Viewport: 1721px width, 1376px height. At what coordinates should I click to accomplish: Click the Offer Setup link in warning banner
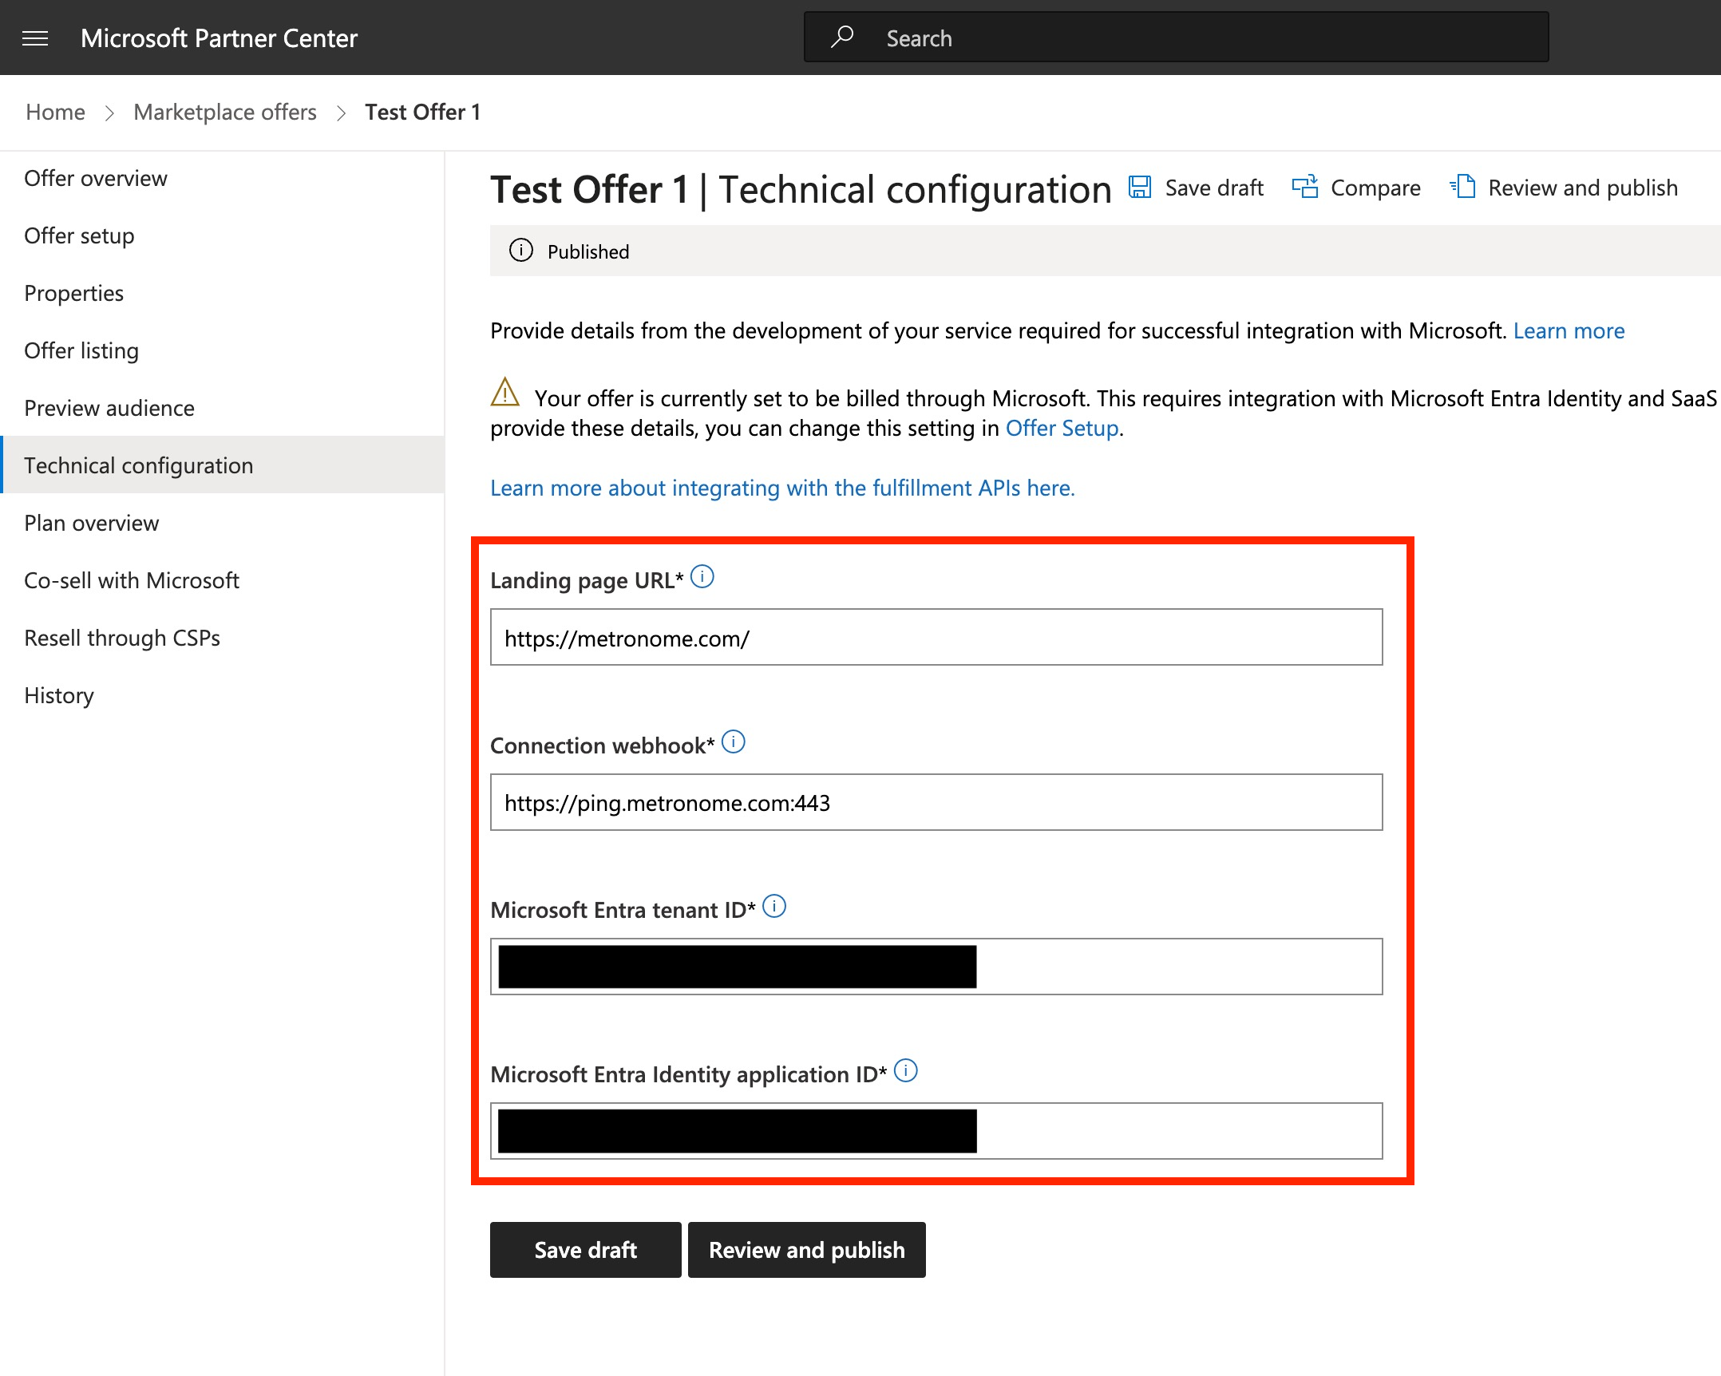[x=1061, y=429]
